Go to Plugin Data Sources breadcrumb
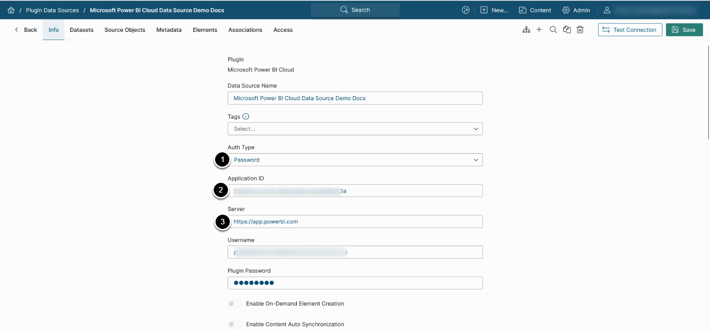Viewport: 710px width, 331px height. 52,10
